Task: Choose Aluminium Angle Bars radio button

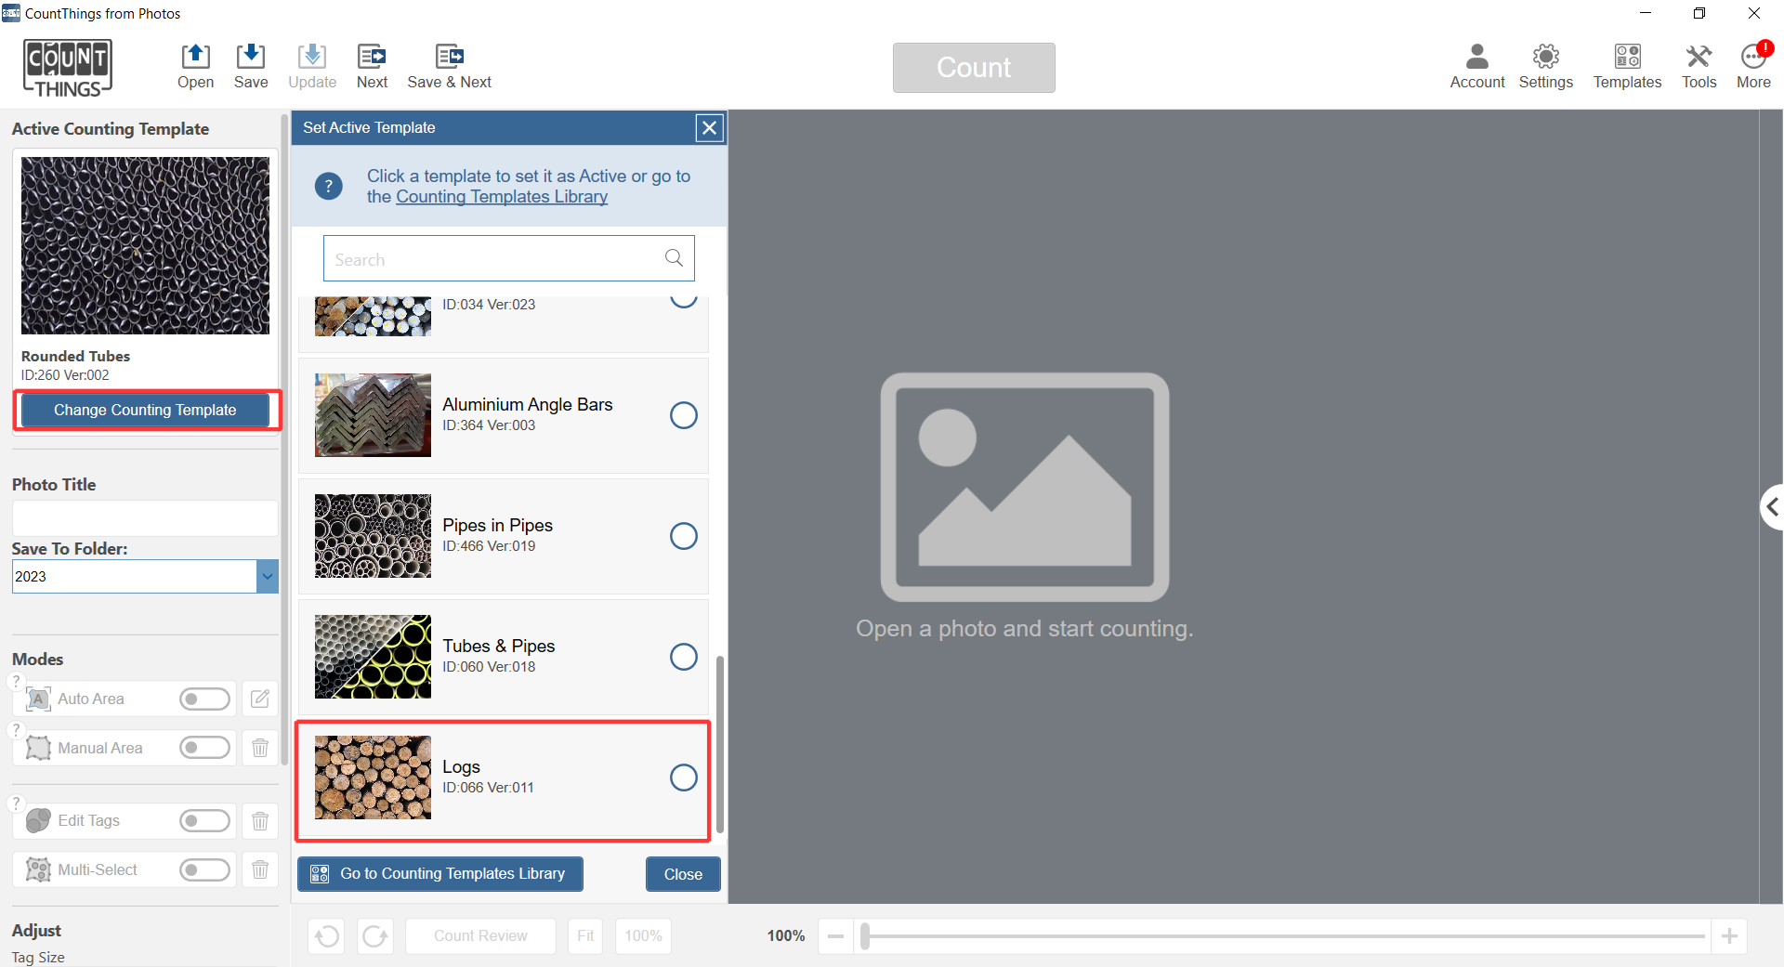Action: (684, 415)
